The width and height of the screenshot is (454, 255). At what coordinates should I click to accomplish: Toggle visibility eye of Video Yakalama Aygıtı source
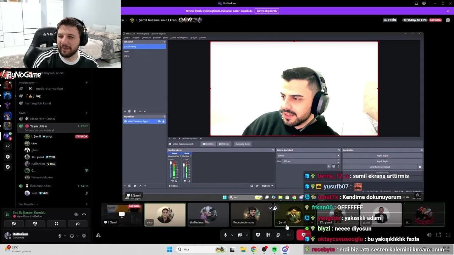(x=159, y=121)
